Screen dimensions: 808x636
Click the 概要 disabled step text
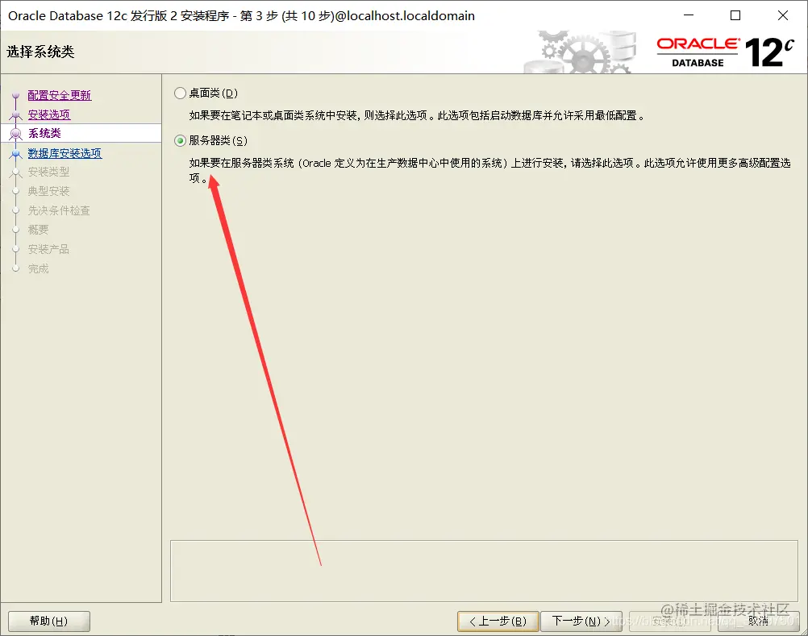pos(38,230)
